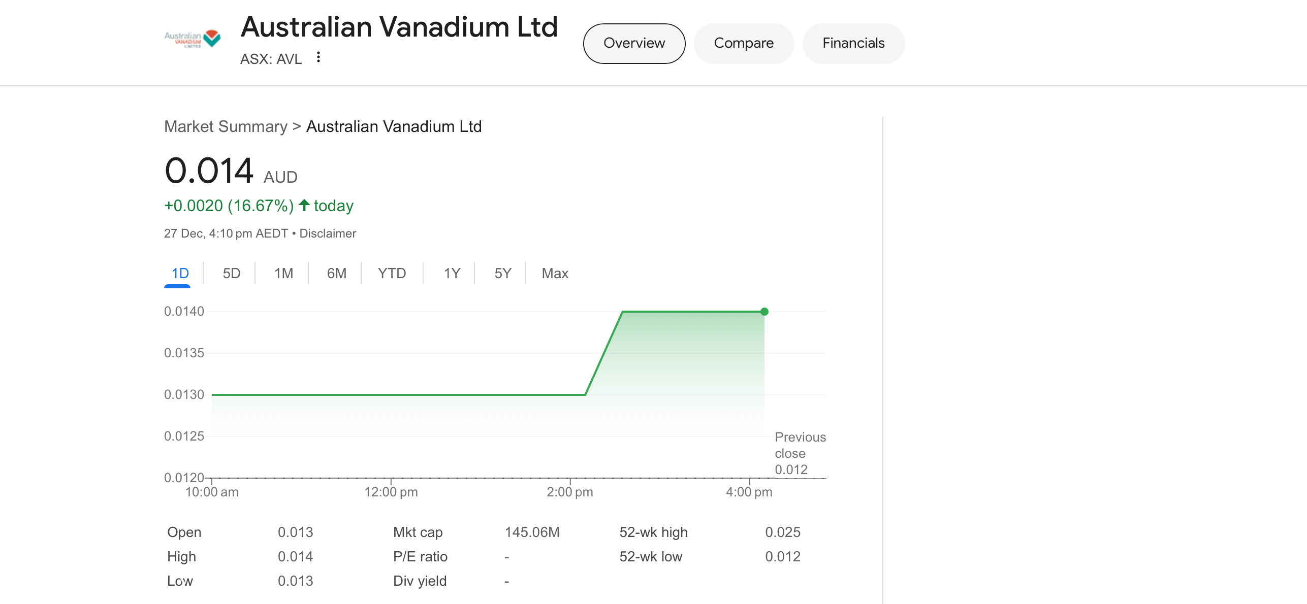Image resolution: width=1307 pixels, height=604 pixels.
Task: Select the Overview tab button
Action: click(634, 43)
